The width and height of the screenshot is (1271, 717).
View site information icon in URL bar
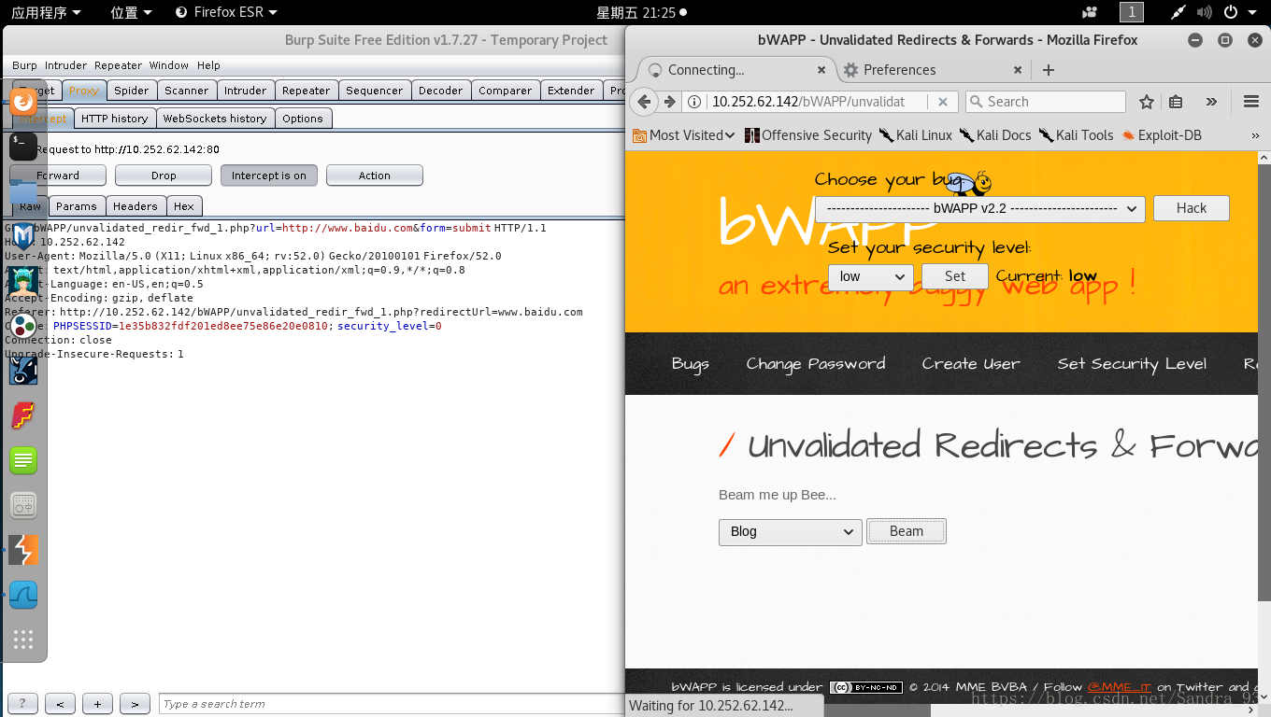694,102
